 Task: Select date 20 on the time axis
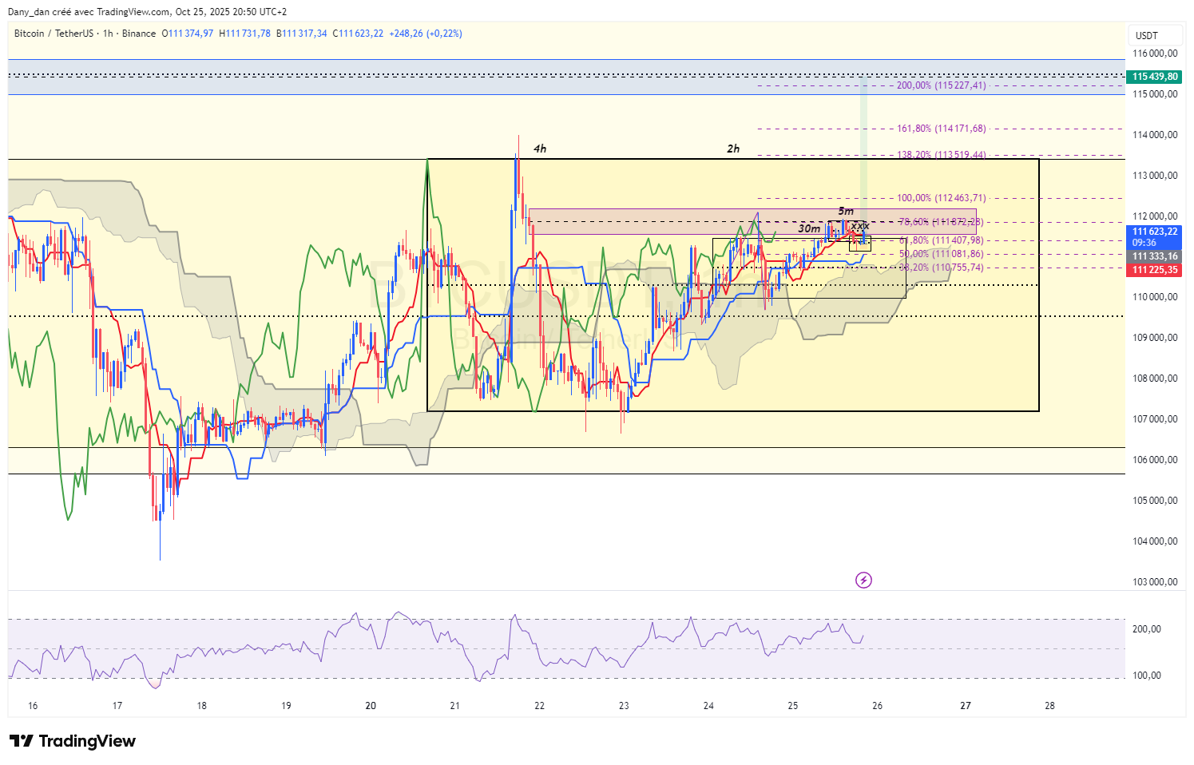[x=371, y=706]
